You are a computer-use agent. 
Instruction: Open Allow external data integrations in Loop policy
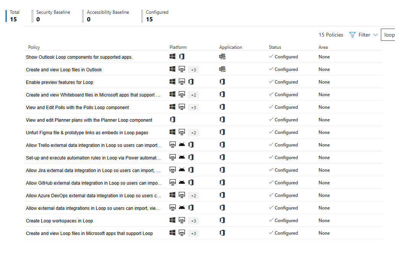(93, 208)
